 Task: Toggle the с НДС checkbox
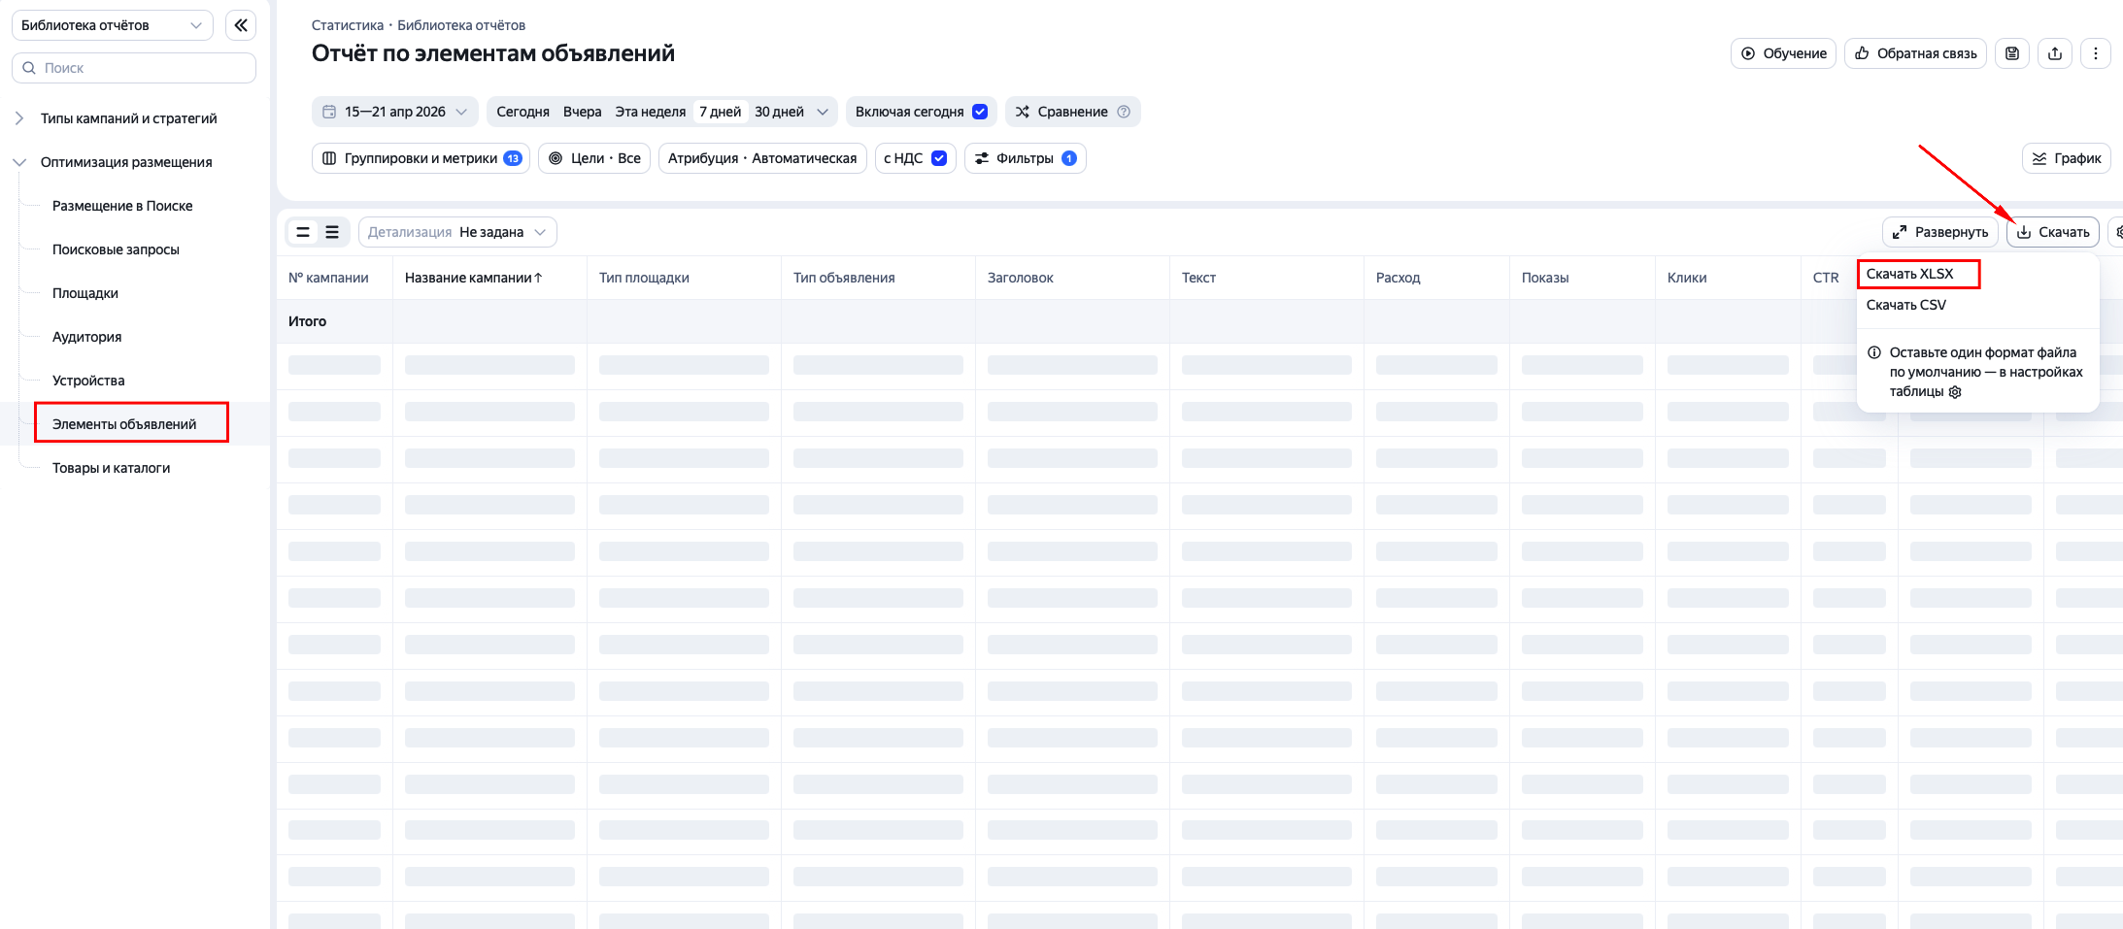point(939,158)
